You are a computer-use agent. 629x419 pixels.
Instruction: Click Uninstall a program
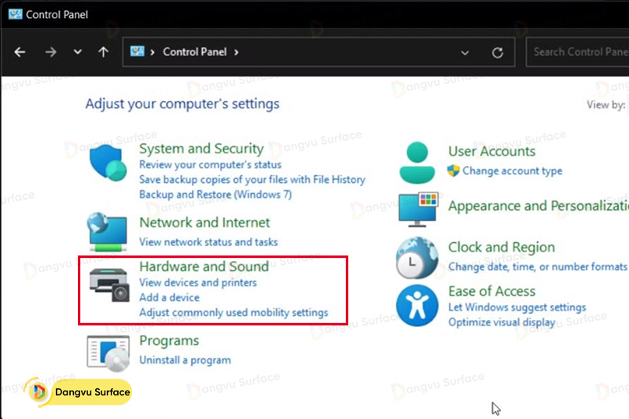point(185,360)
